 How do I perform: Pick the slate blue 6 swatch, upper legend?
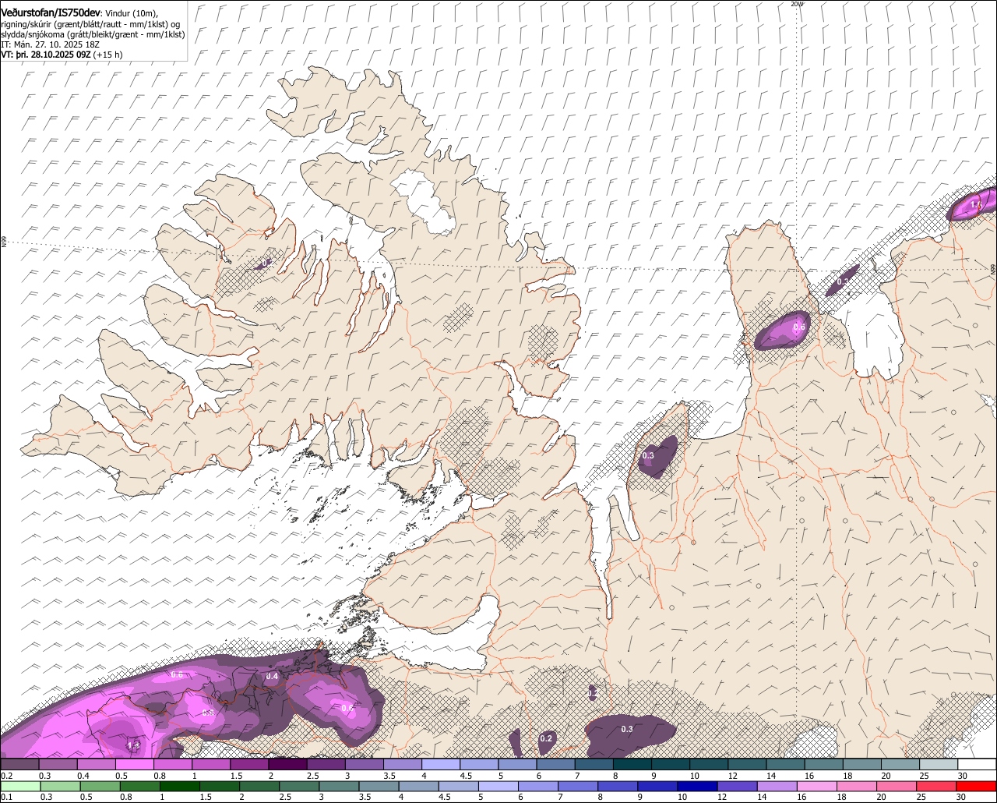click(x=555, y=765)
